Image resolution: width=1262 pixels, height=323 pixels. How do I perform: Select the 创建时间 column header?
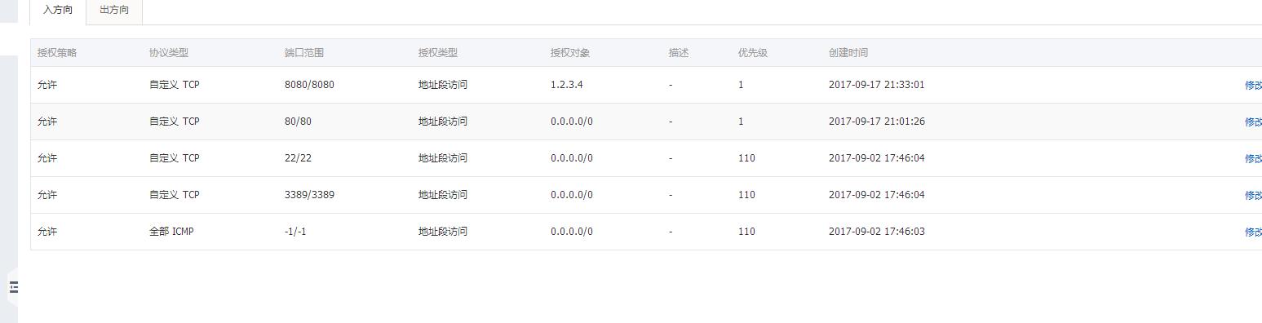tap(848, 53)
